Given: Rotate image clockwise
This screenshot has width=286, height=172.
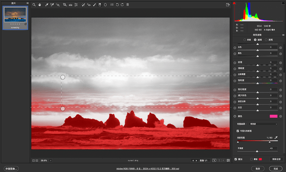Looking at the screenshot, I should [122, 5].
